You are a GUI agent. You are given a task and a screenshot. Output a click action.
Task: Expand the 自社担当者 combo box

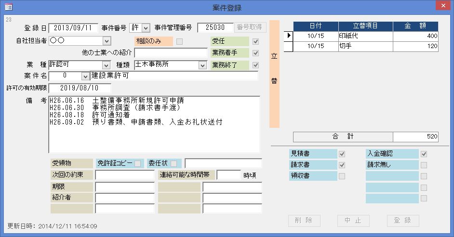[x=107, y=41]
